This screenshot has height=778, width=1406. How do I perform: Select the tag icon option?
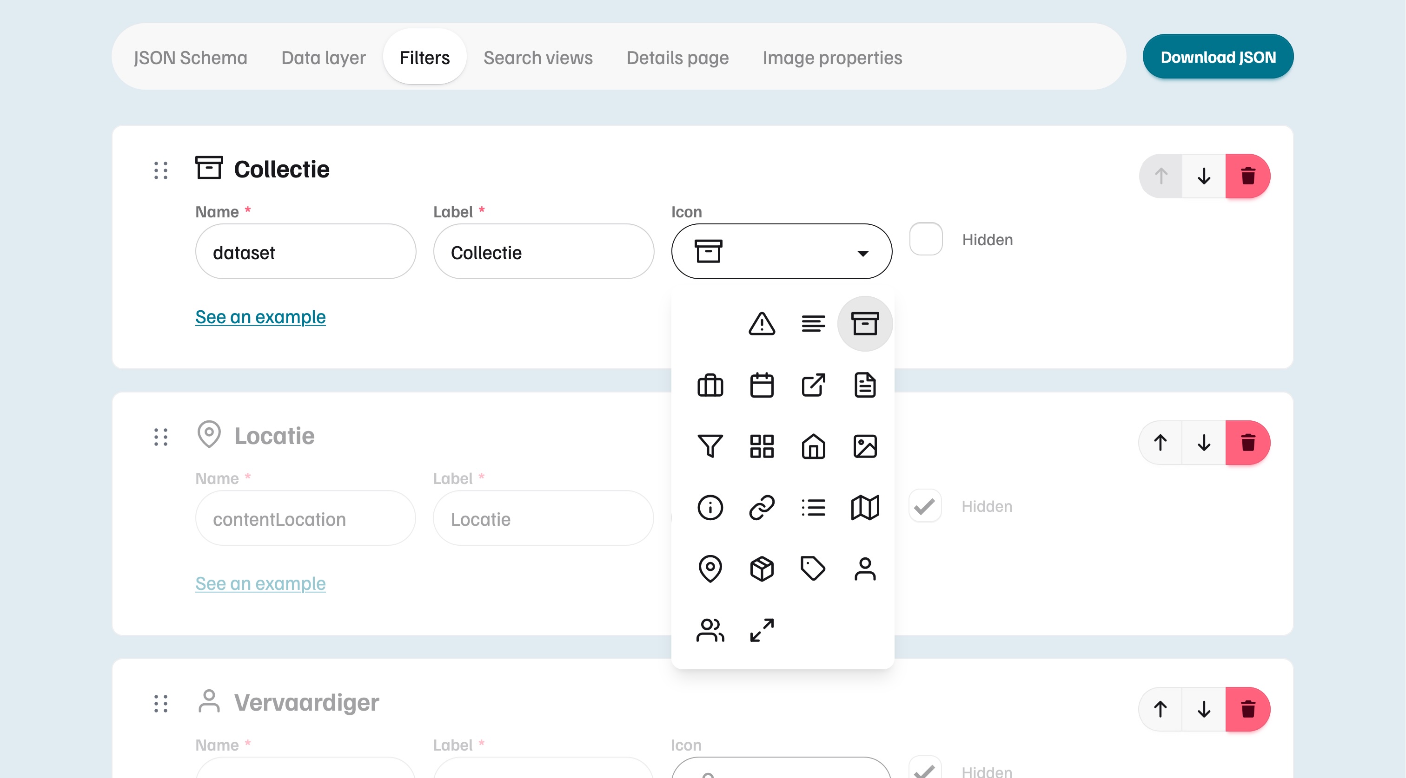[813, 569]
